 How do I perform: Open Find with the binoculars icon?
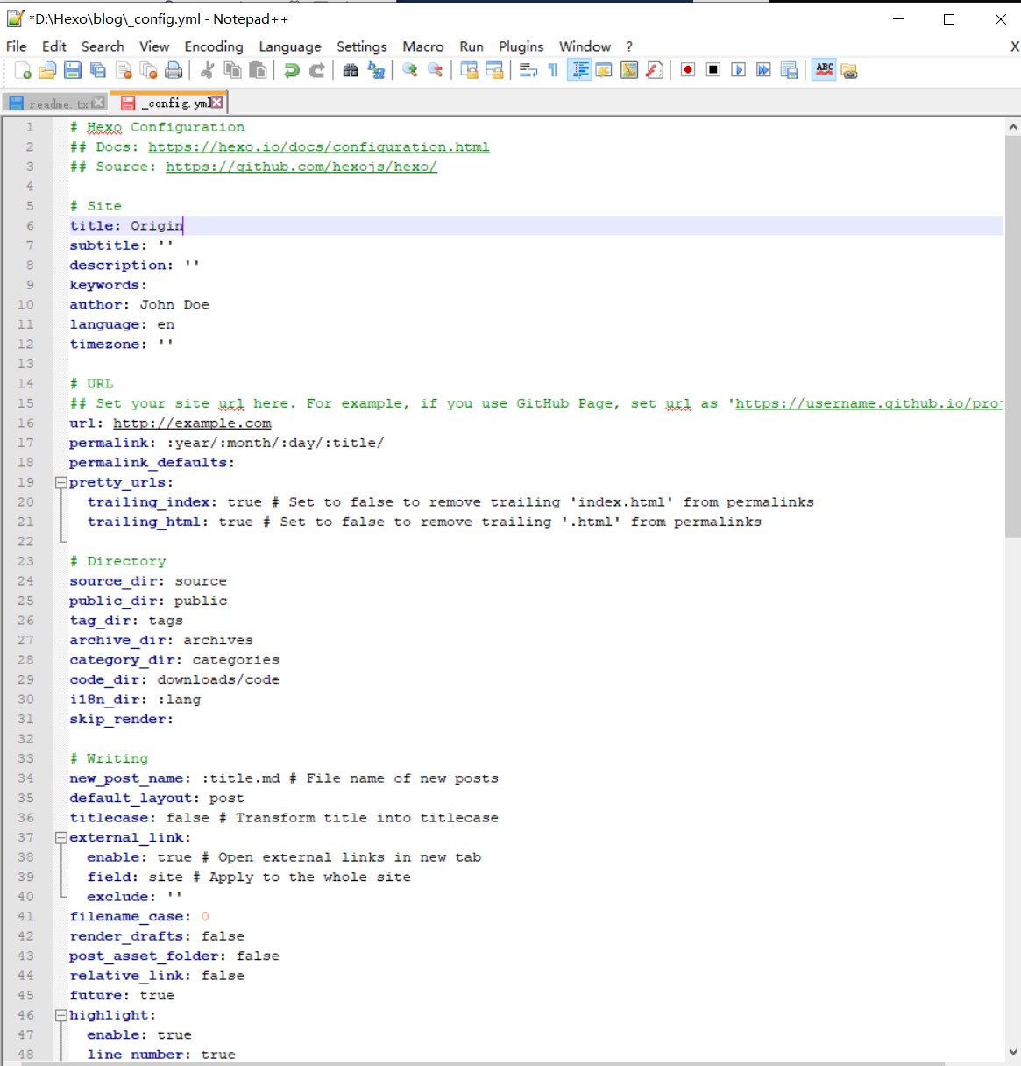click(x=351, y=71)
